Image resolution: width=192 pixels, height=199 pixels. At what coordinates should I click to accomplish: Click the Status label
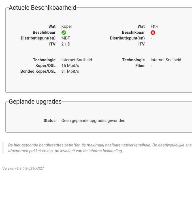[x=50, y=120]
